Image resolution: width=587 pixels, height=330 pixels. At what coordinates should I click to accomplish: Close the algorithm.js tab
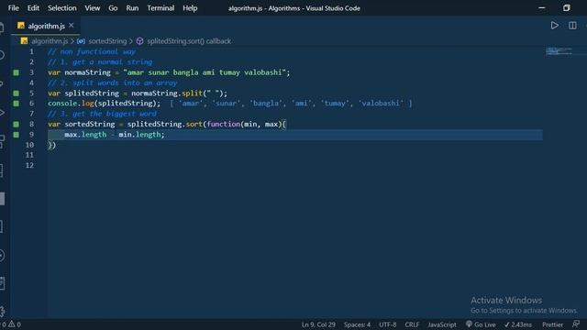[72, 26]
